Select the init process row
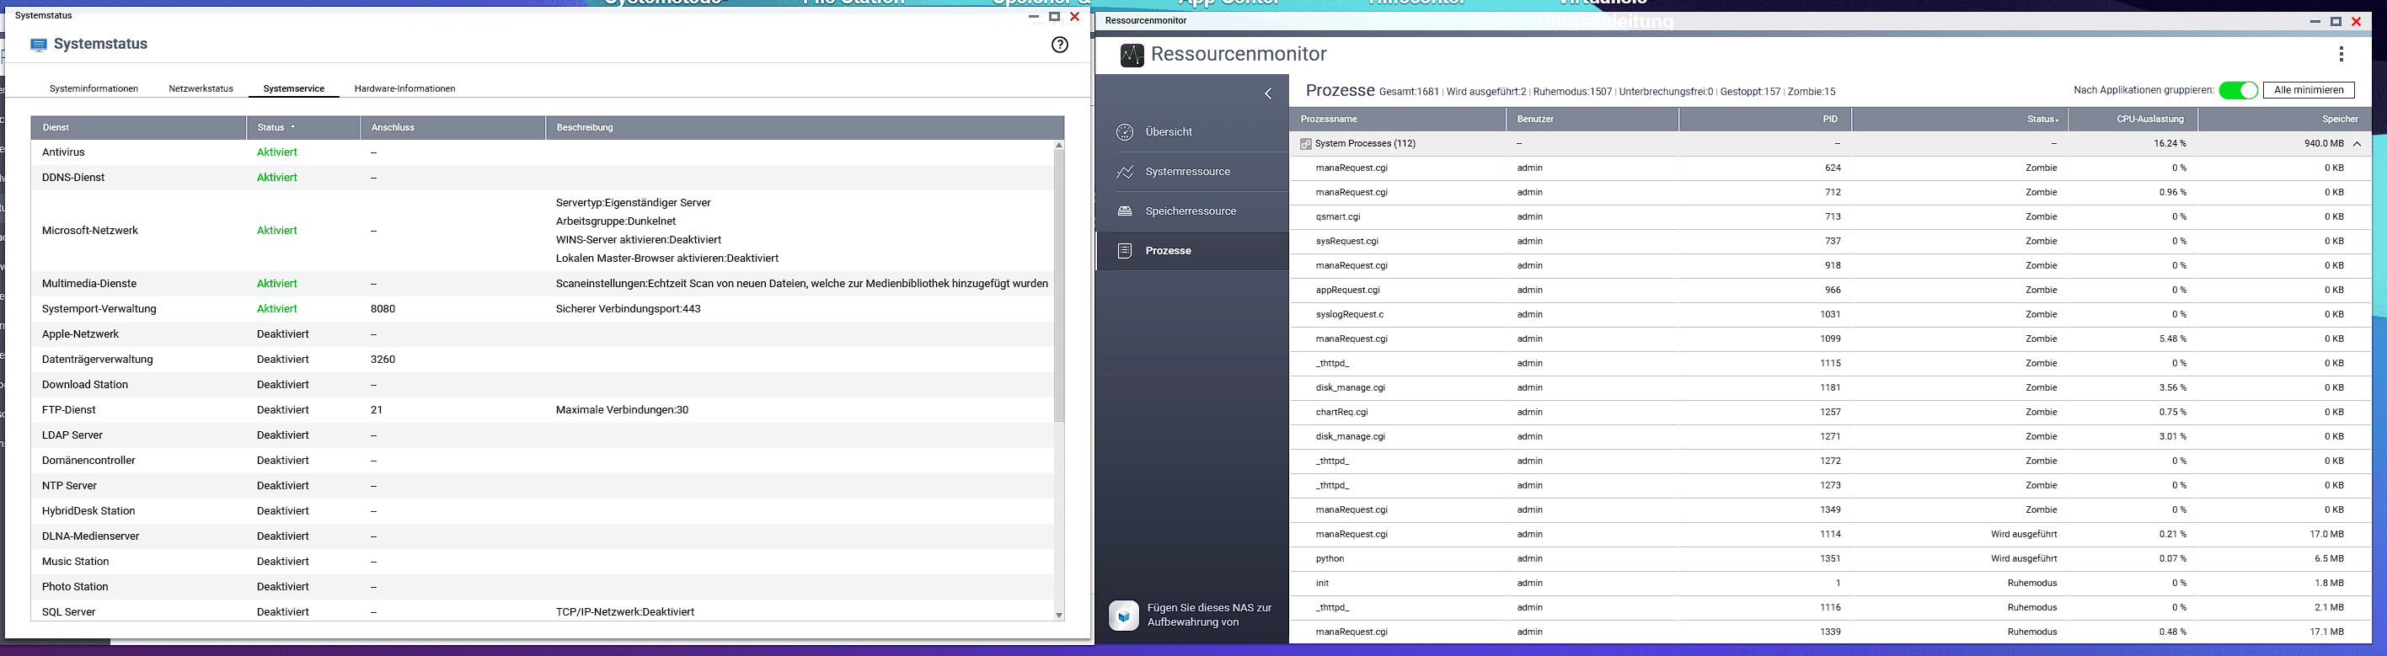The width and height of the screenshot is (2387, 656). pyautogui.click(x=1830, y=584)
